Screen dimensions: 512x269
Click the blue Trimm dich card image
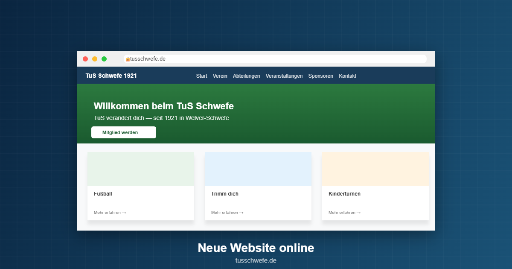[x=258, y=169]
